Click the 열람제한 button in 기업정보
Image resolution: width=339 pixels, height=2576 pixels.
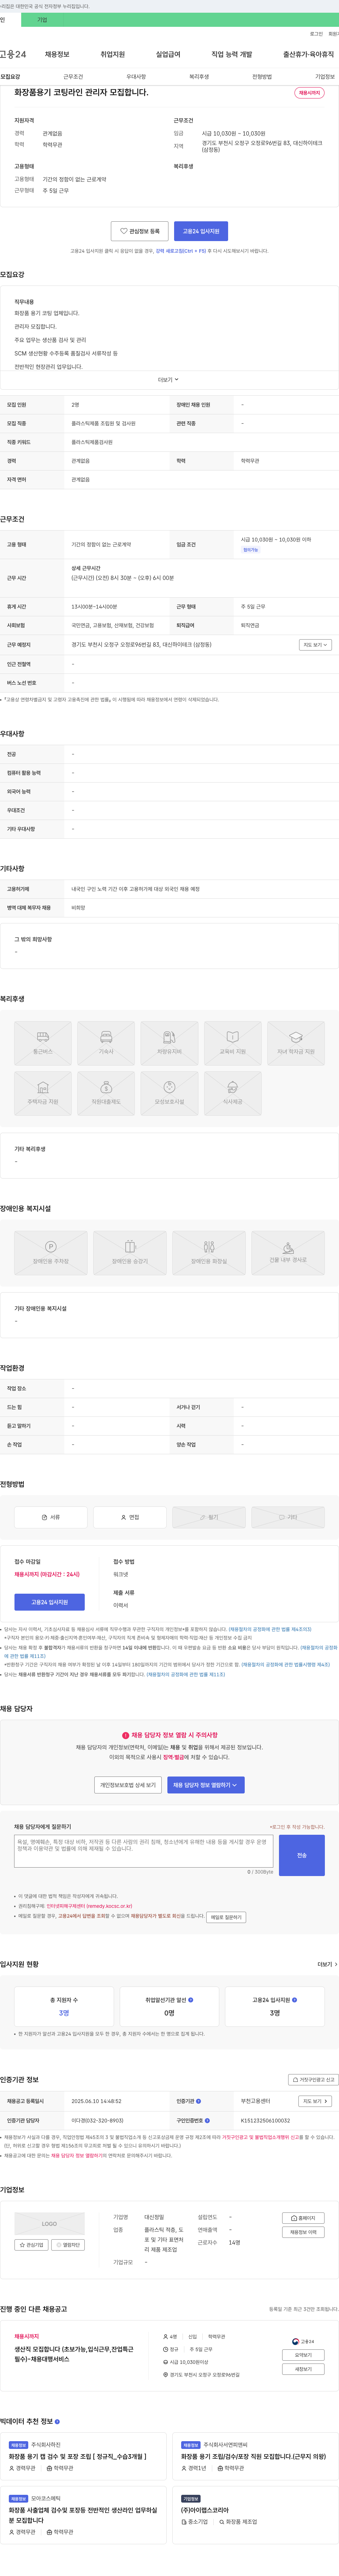click(68, 2245)
